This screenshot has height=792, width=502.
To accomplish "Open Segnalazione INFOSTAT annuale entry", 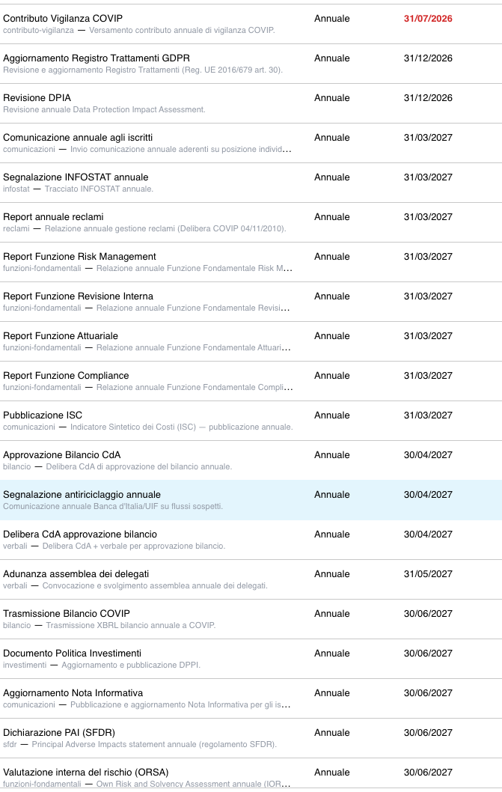I will 251,183.
